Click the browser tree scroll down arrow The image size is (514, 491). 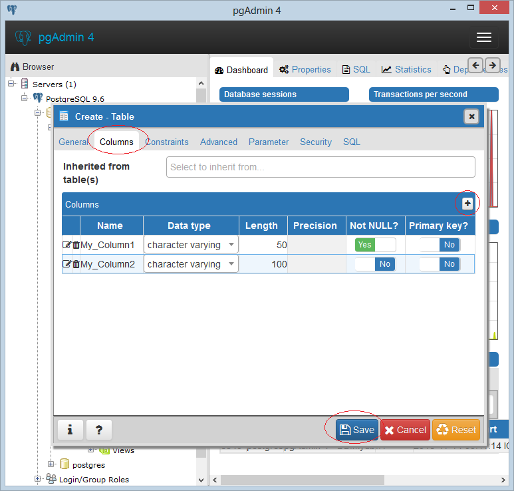[201, 480]
